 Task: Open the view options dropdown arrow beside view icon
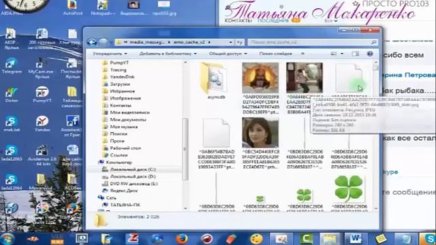[342, 54]
